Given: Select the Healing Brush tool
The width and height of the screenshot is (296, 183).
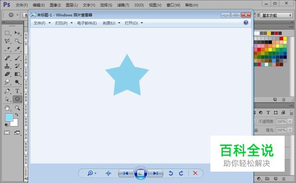Looking at the screenshot, I should (7, 58).
